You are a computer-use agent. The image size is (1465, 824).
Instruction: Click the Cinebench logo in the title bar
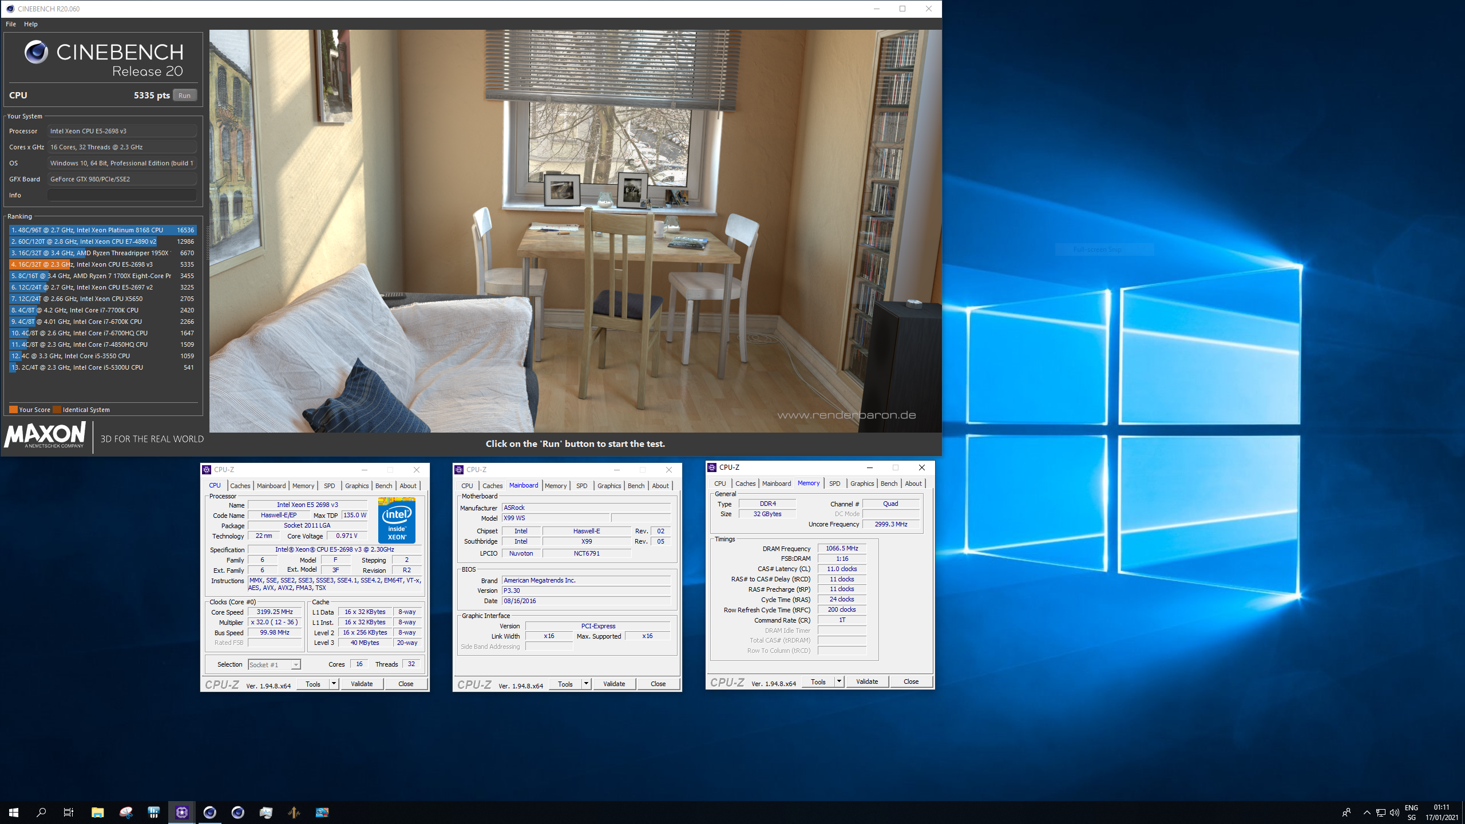click(10, 9)
